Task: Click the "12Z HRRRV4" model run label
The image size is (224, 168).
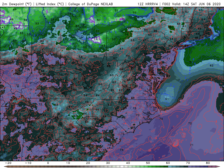Action: [x=148, y=4]
